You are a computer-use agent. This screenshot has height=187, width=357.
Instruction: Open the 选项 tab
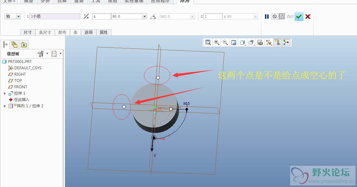(88, 32)
